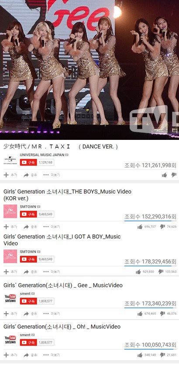Dislike the Oh! MusicVideo entry

(x=162, y=355)
